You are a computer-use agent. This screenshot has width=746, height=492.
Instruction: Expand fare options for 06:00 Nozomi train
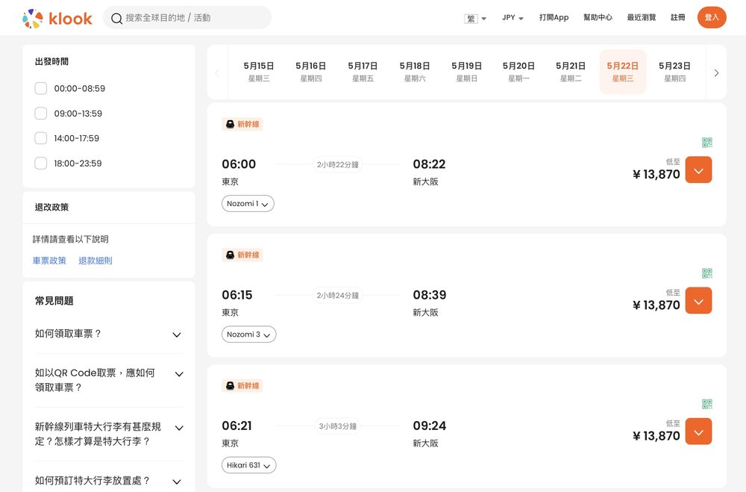coord(698,170)
